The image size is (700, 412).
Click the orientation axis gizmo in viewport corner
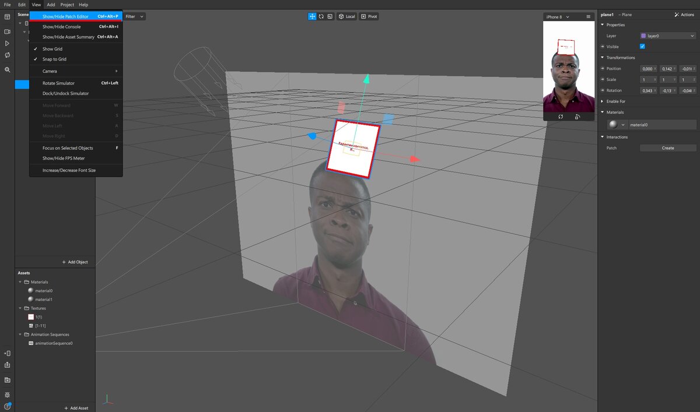pyautogui.click(x=107, y=400)
